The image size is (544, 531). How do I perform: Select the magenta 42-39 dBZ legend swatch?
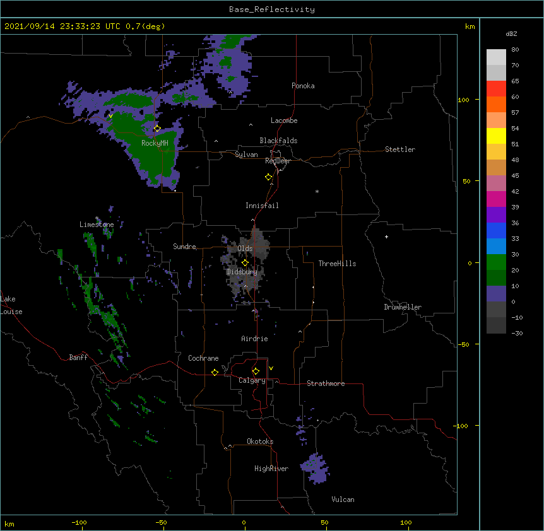click(496, 199)
